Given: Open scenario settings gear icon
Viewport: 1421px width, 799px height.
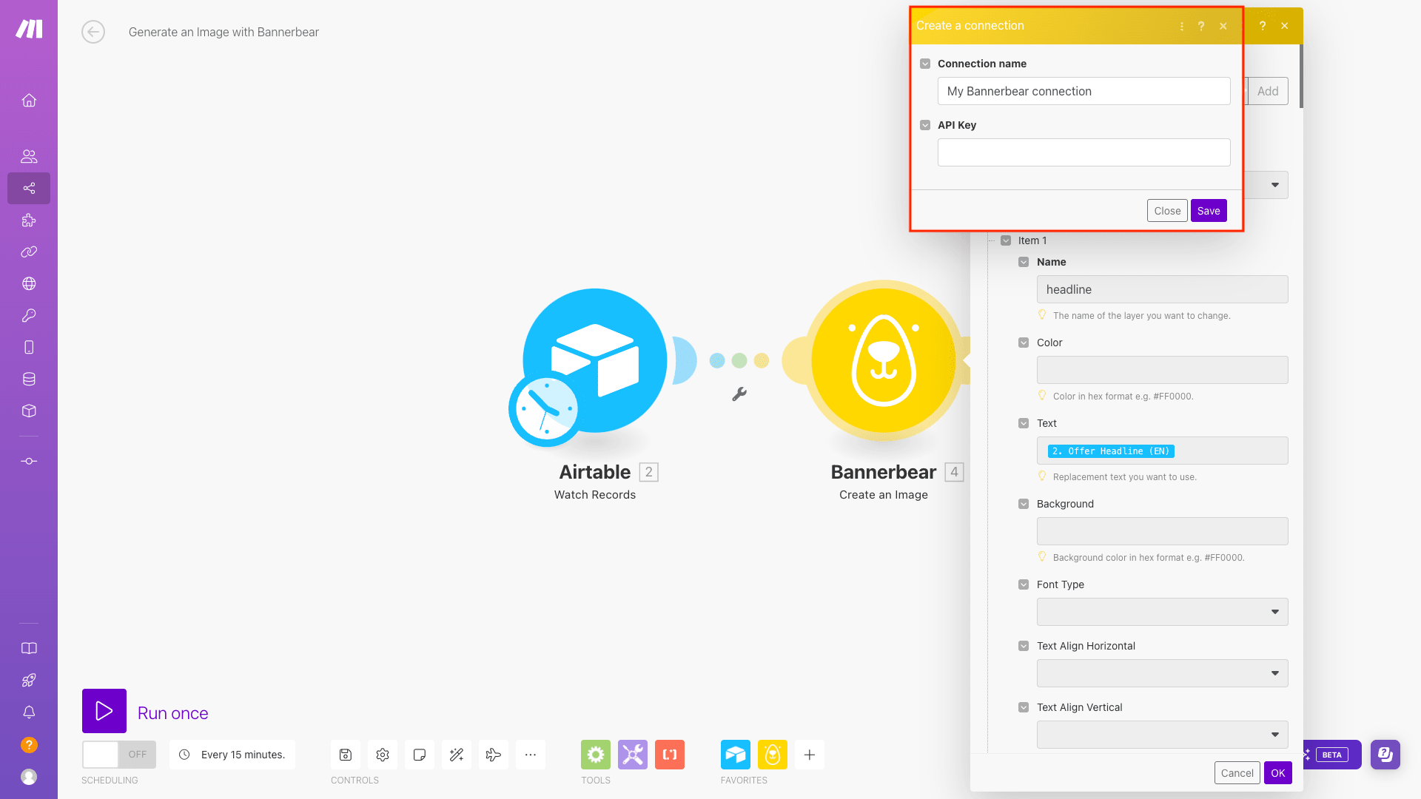Looking at the screenshot, I should 383,755.
